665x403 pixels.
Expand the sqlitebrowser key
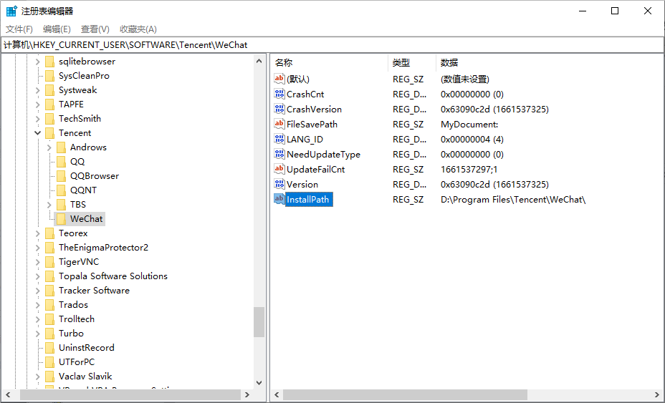click(x=38, y=62)
